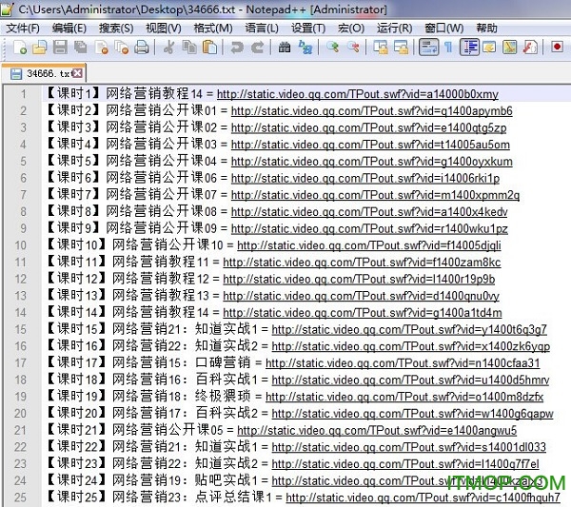Viewport: 571px width, 507px height.
Task: Open the 语言(L) menu
Action: pyautogui.click(x=262, y=28)
